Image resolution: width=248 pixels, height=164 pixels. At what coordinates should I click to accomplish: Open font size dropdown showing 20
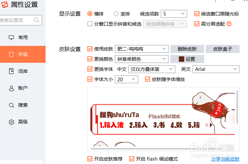pyautogui.click(x=127, y=79)
